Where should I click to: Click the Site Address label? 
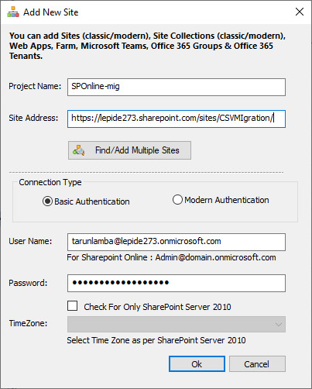(33, 118)
